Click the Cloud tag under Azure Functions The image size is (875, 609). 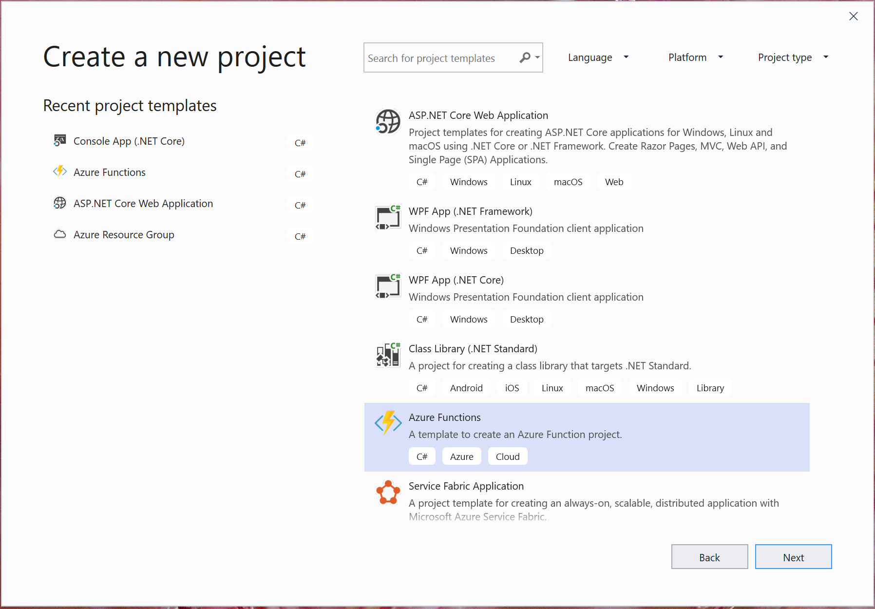(508, 457)
